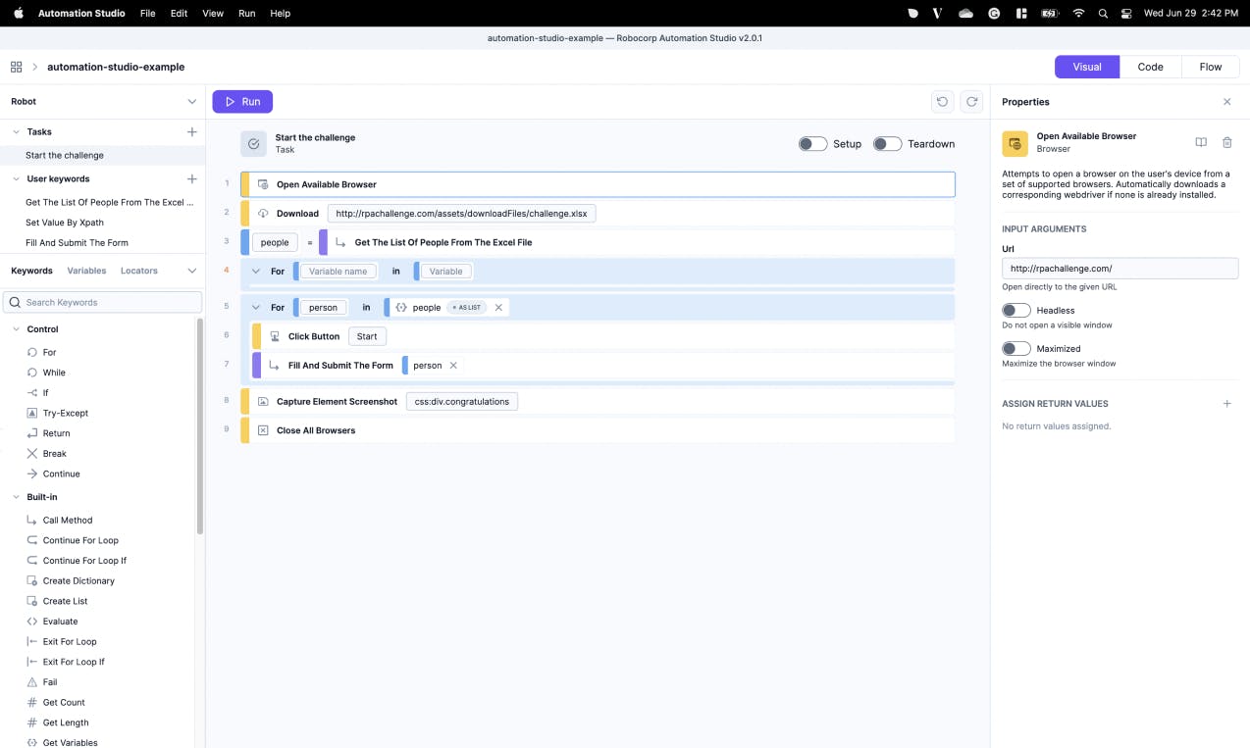
Task: Remove person argument from Fill And Submit
Action: tap(453, 366)
